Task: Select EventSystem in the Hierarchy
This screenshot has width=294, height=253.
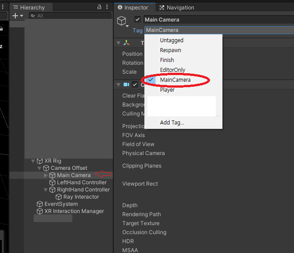Action: pyautogui.click(x=61, y=204)
